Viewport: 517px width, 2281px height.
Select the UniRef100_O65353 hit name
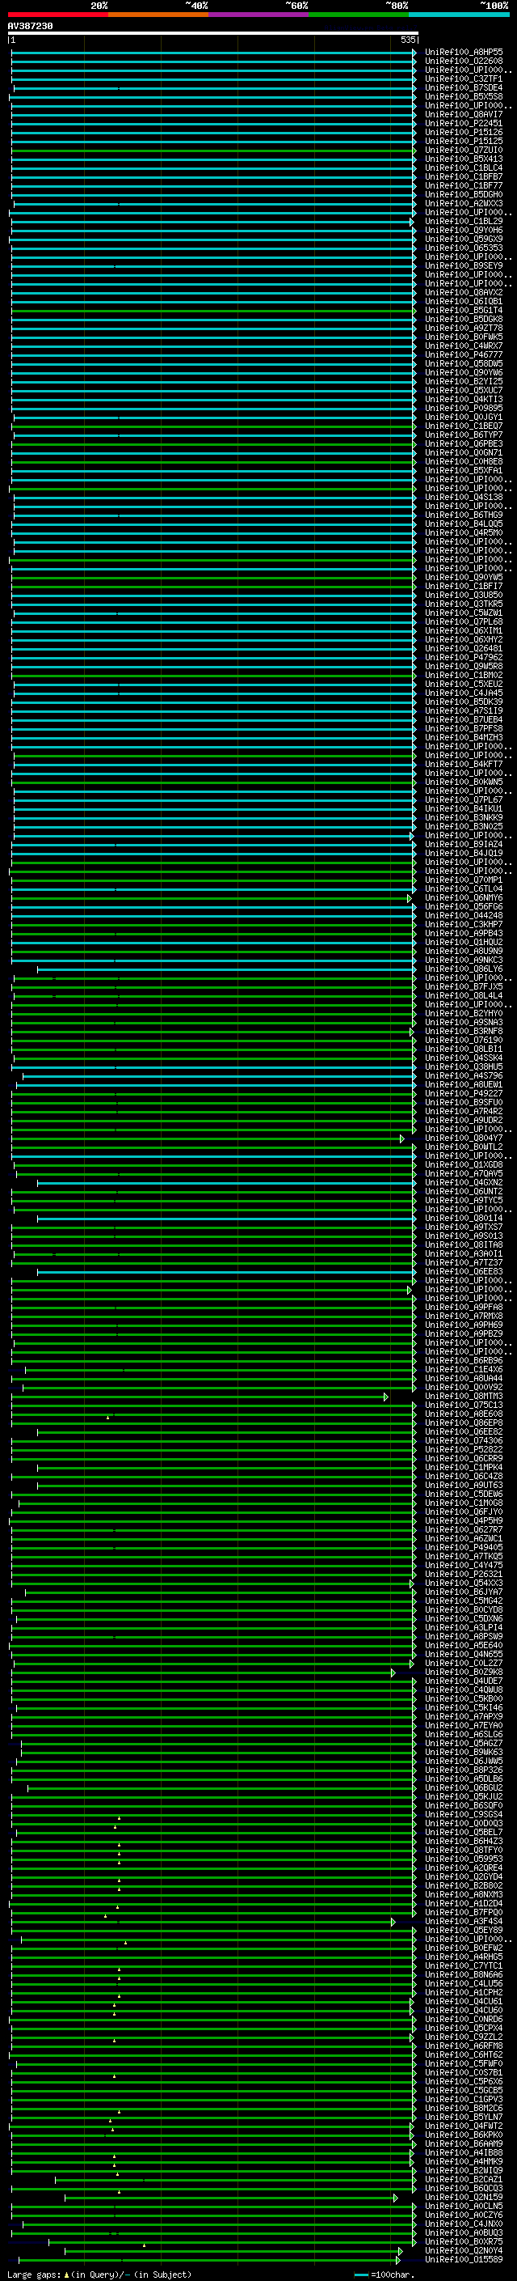click(x=464, y=248)
